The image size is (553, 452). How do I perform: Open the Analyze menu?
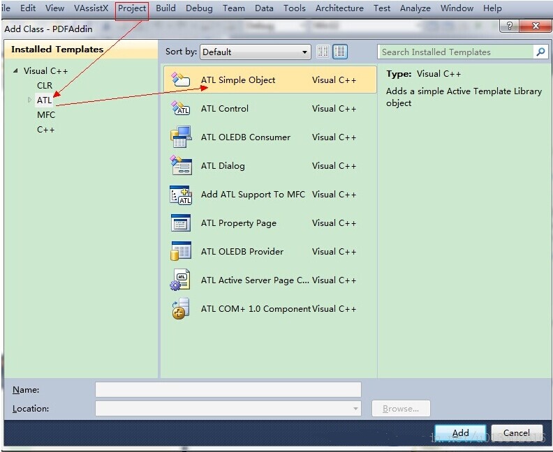pos(415,8)
